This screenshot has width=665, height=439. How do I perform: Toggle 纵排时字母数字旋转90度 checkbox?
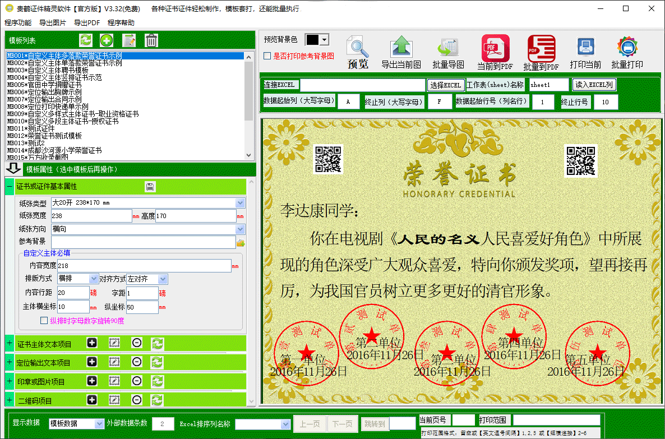pos(44,321)
